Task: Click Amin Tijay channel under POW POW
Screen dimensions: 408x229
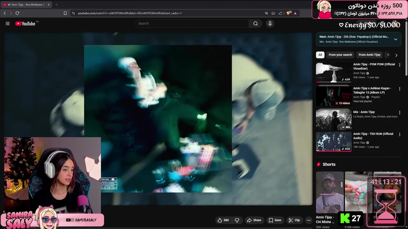Action: click(x=359, y=73)
